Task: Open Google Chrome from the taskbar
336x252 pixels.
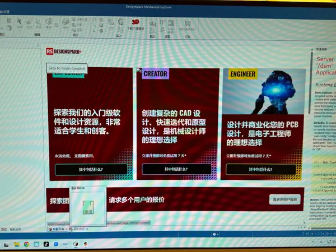Action: click(x=26, y=244)
